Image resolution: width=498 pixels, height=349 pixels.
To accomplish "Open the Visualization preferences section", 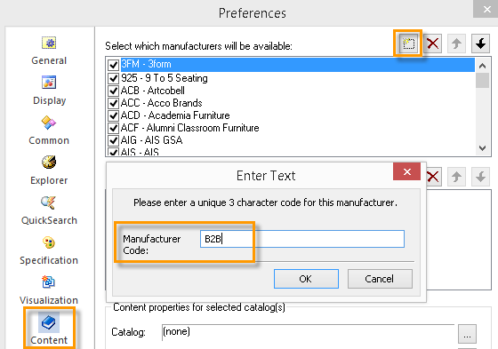I will point(49,290).
